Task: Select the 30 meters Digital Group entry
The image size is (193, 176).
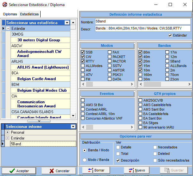Action: (x=39, y=40)
